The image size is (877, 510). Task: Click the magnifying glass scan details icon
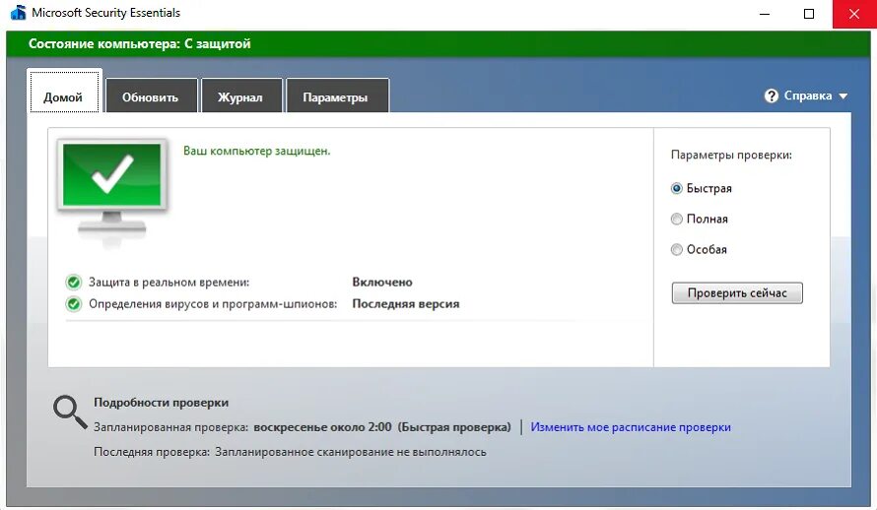click(70, 413)
